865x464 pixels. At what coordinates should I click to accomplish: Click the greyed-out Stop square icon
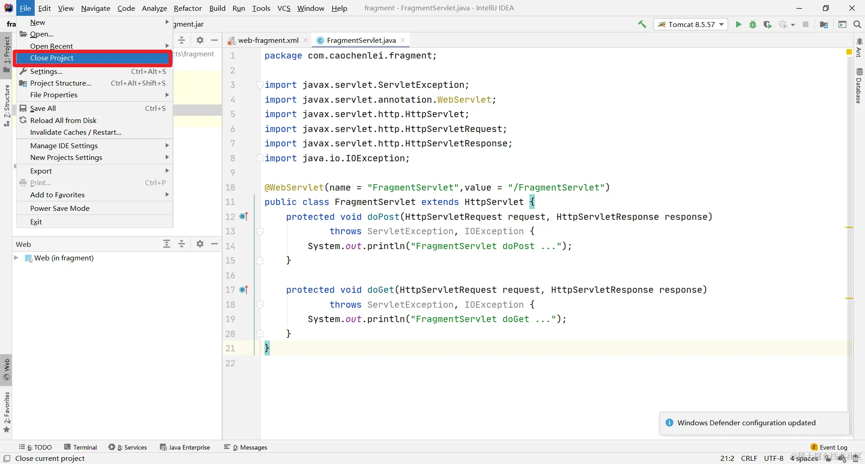click(x=806, y=24)
